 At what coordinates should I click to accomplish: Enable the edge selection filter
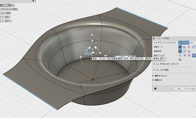pyautogui.click(x=185, y=55)
